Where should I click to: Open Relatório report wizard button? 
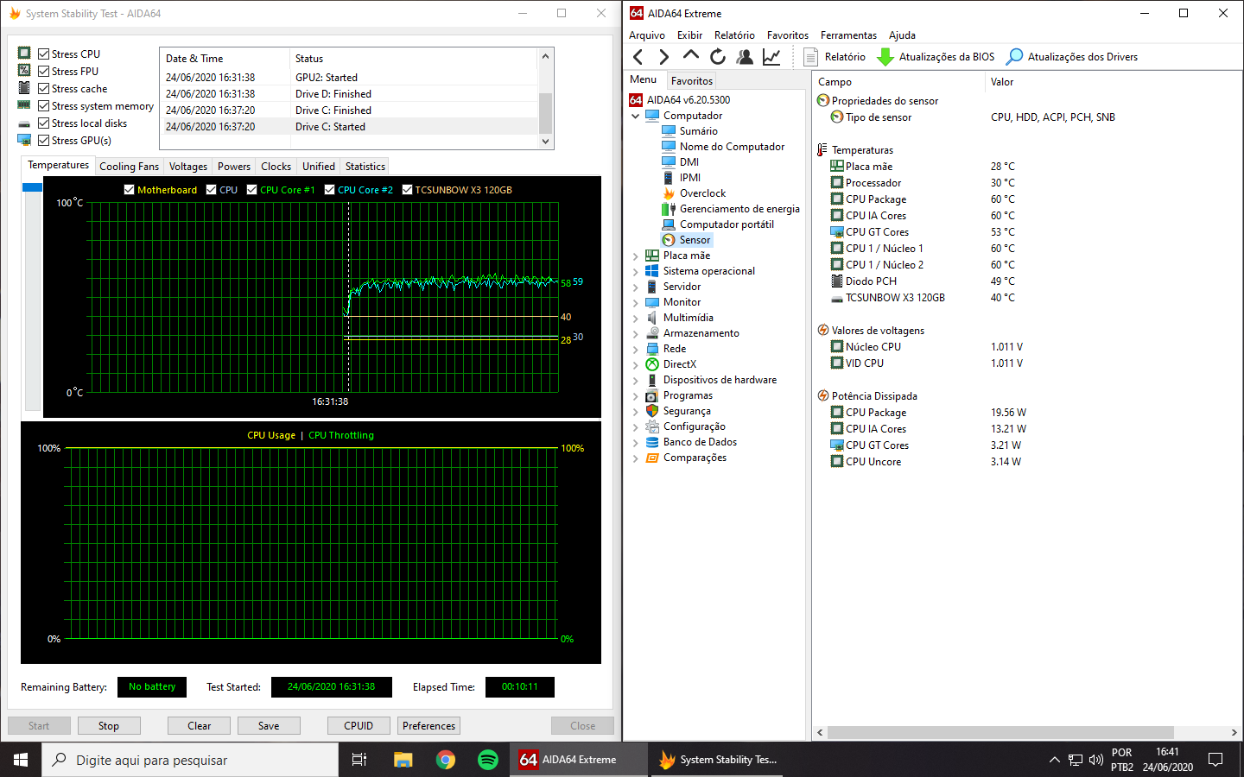click(835, 57)
